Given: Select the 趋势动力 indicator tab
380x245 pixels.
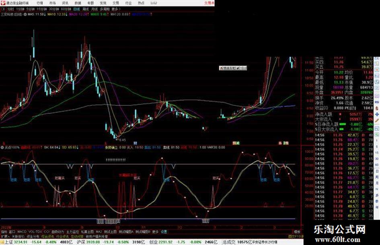Looking at the screenshot, I should [58, 232].
